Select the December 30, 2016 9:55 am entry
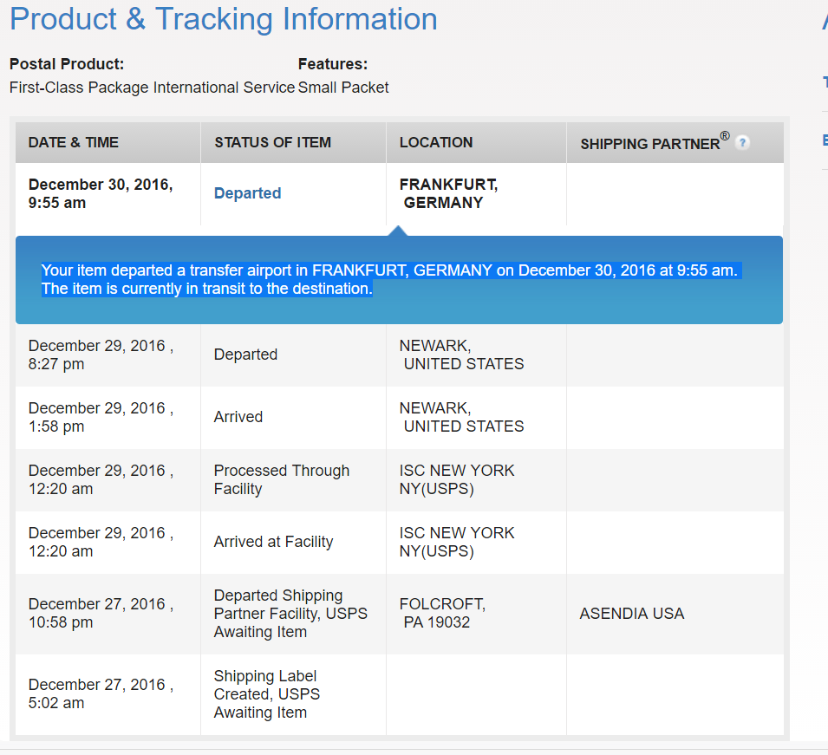This screenshot has width=828, height=755. (101, 193)
